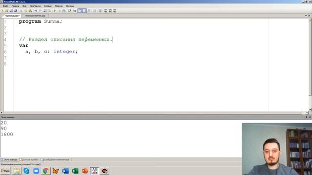312x175 pixels.
Task: Click the second-to-last toolbar icon
Action: click(110, 11)
